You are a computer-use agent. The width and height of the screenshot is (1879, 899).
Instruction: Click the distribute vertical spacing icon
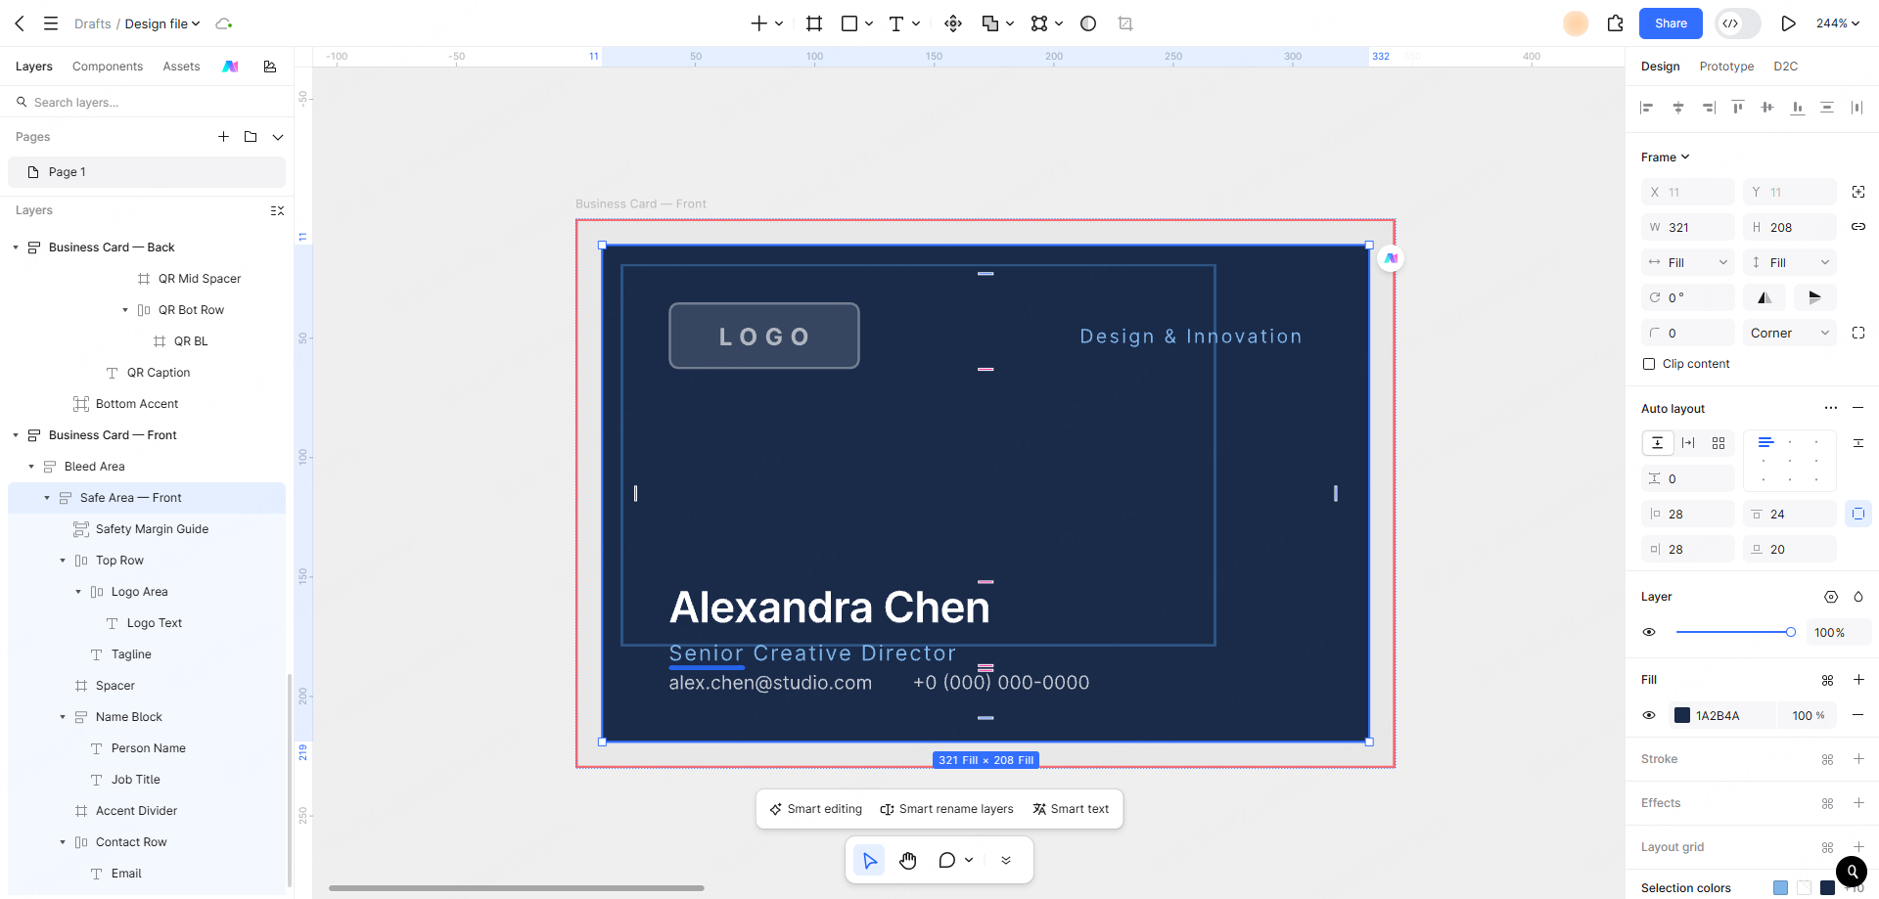tap(1827, 108)
